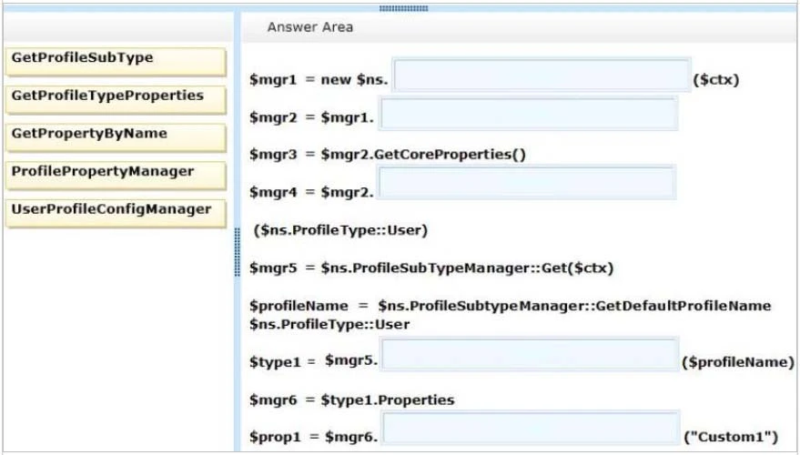Image resolution: width=800 pixels, height=455 pixels.
Task: Select the answer box after '$mgr2 = $mgr1.'
Action: coord(528,115)
